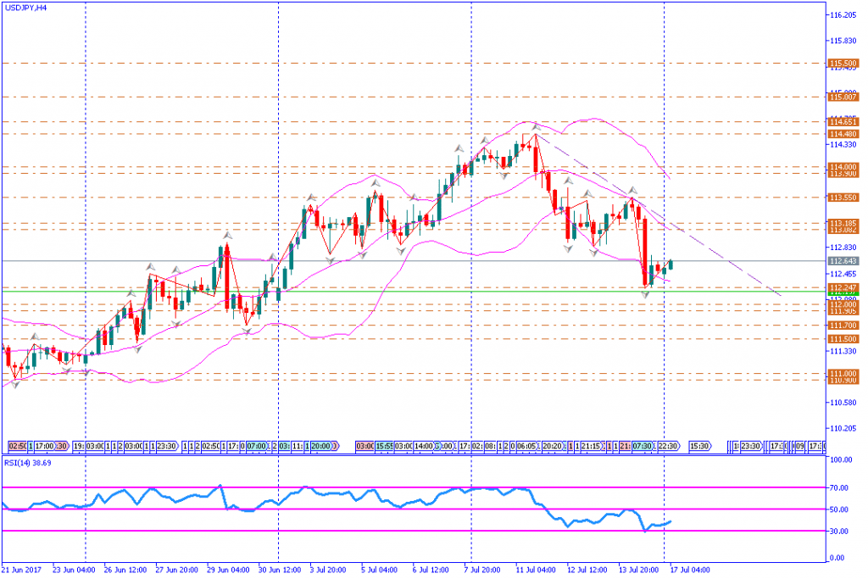Click the 115.830 value on price axis
Image resolution: width=868 pixels, height=579 pixels.
pyautogui.click(x=843, y=41)
